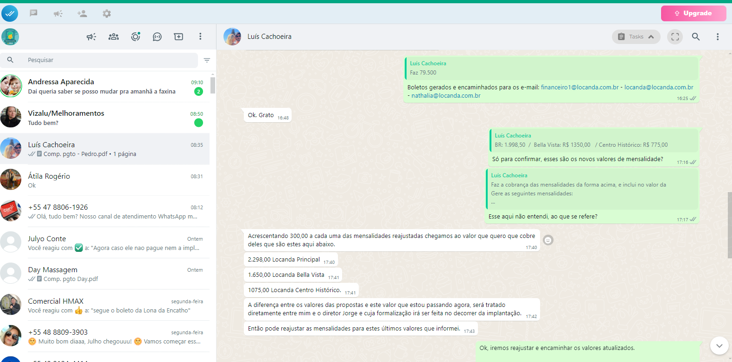Toggle the chat list filter icon
The width and height of the screenshot is (732, 362).
[207, 60]
